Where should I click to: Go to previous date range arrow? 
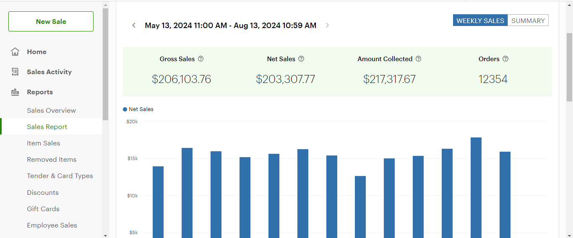point(134,25)
